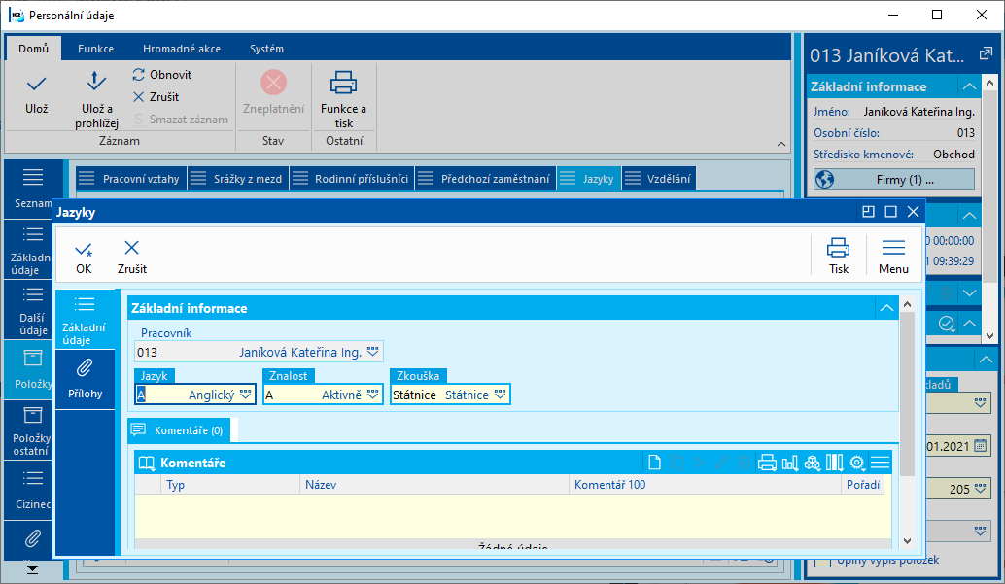Screen dimensions: 1005x584
Task: Open the Znalost dropdown showing Aktivně
Action: click(x=373, y=395)
